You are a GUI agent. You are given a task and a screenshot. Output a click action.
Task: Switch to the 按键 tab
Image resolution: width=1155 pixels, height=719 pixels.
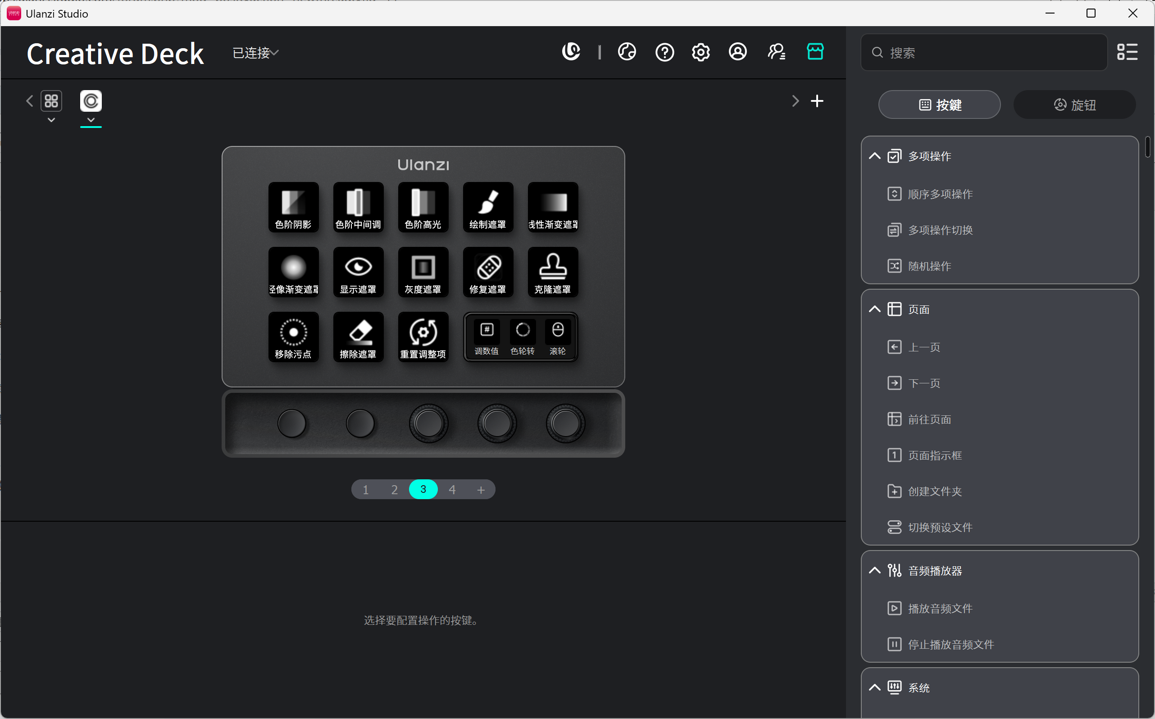tap(939, 105)
